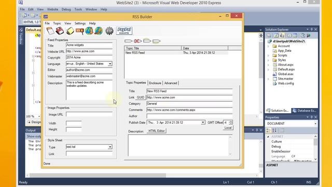Click second Solution Explorer toolbar icon
This screenshot has width=332, height=187.
(276, 36)
